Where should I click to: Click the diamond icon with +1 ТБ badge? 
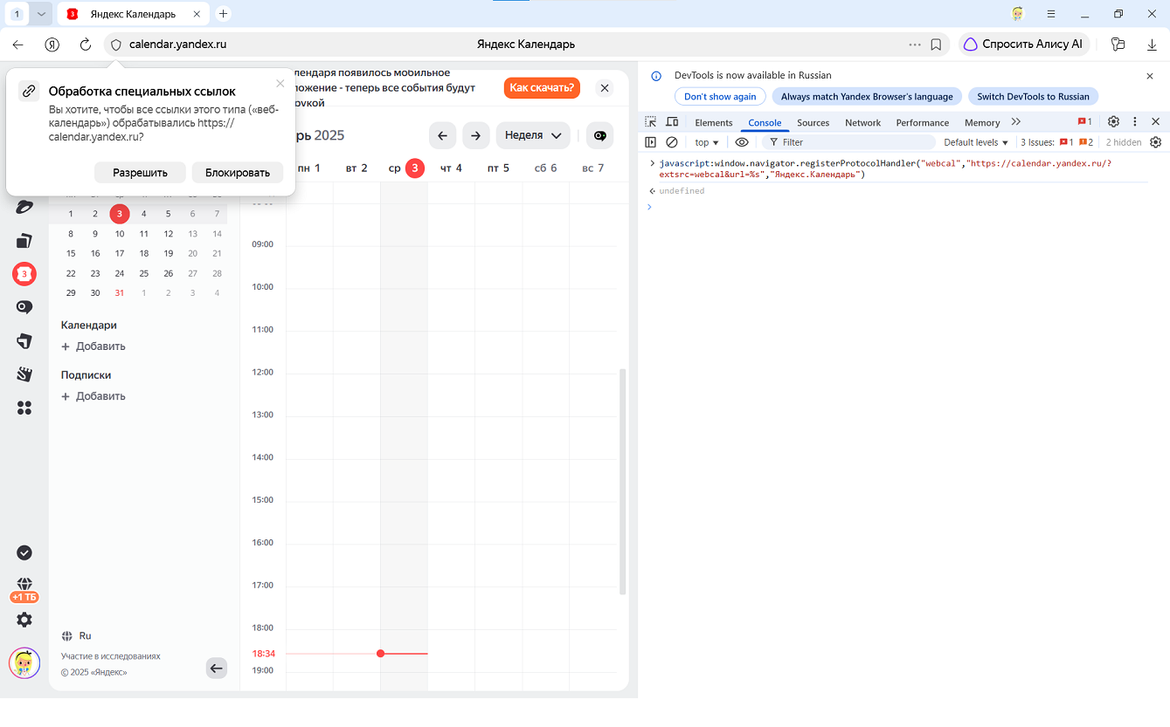pos(24,589)
